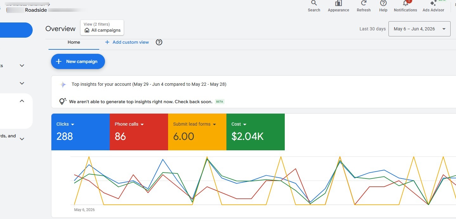Click the Last 30 days label
The height and width of the screenshot is (219, 456).
pyautogui.click(x=373, y=29)
